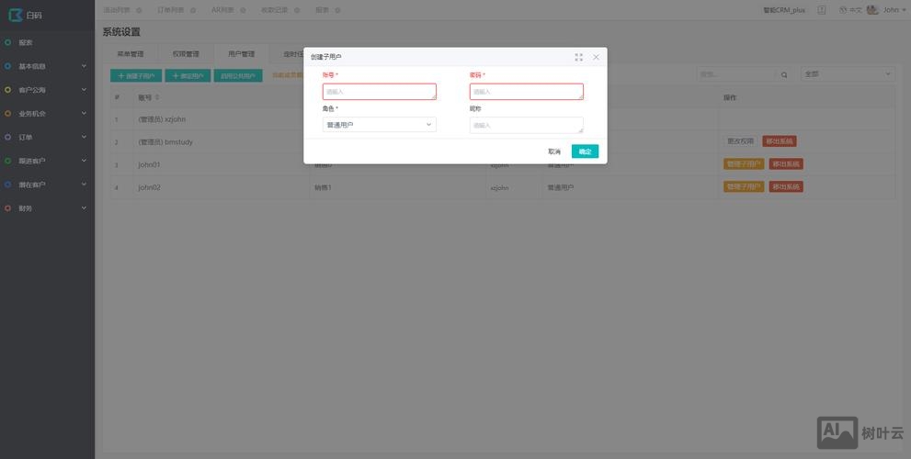The width and height of the screenshot is (911, 459).
Task: Click the search magnifier icon above the table
Action: tap(784, 74)
